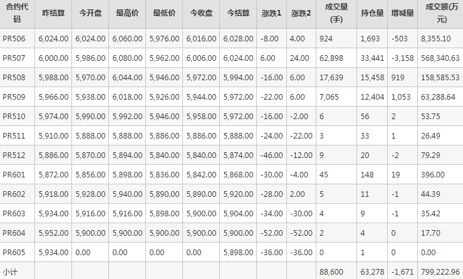
Task: Select contract code PR605
Action: pos(14,253)
